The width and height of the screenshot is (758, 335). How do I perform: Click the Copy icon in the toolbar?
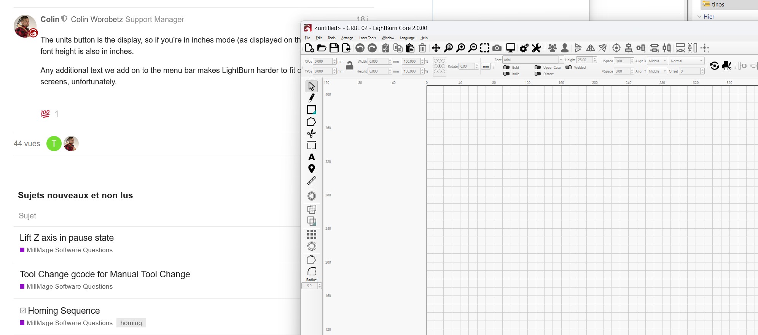[x=398, y=48]
